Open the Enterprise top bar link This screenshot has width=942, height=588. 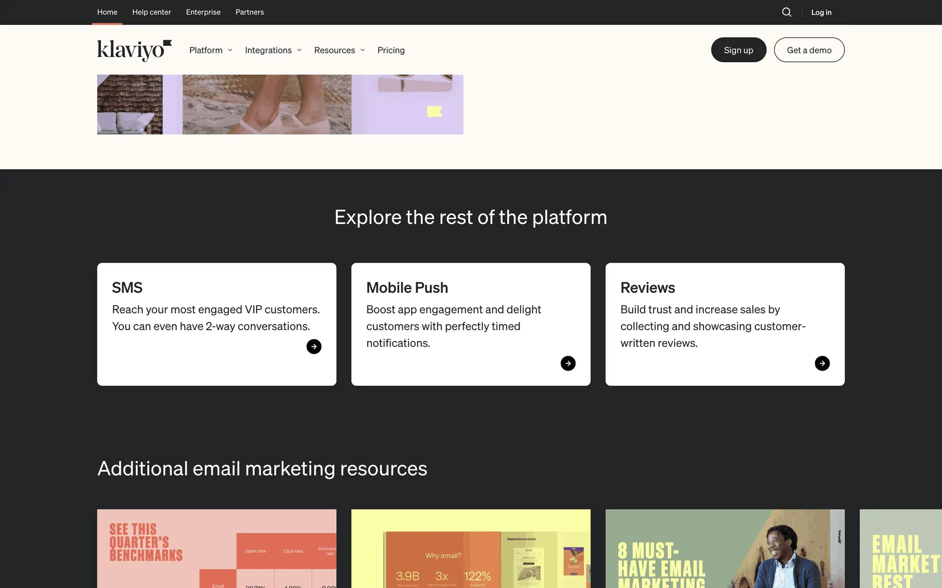(203, 12)
